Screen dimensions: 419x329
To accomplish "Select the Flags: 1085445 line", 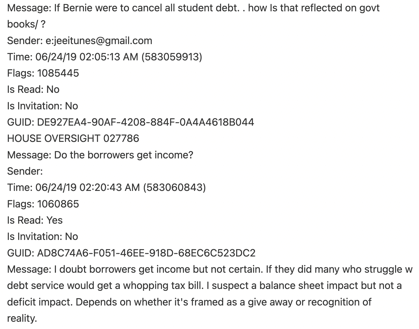I will point(43,73).
